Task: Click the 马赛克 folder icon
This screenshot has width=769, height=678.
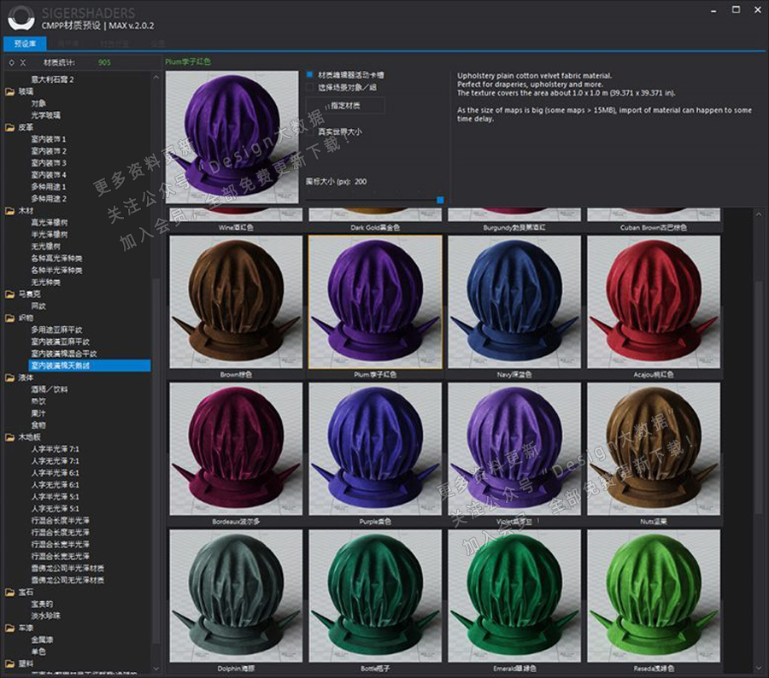Action: point(10,294)
